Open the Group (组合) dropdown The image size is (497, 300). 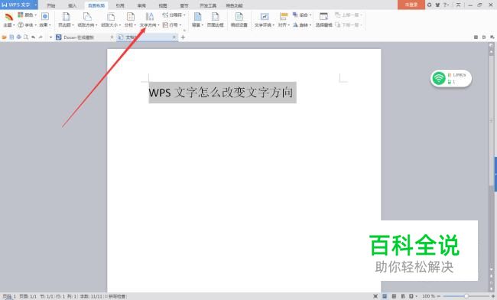[x=302, y=15]
